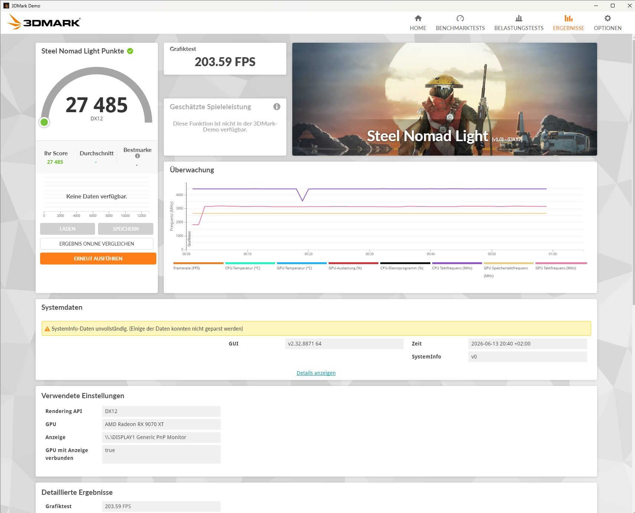635x513 pixels.
Task: Toggle GPU-Temperatur legend swatch
Action: pyautogui.click(x=302, y=263)
